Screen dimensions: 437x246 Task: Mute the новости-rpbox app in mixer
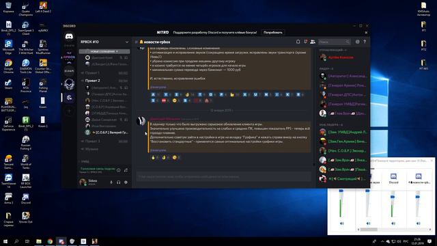coord(419,223)
